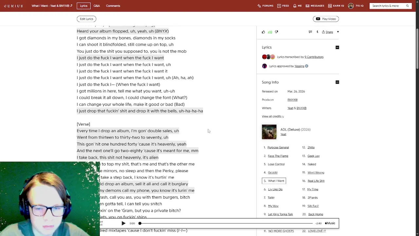Open track Silk Facë
The height and width of the screenshot is (236, 419).
point(313,206)
